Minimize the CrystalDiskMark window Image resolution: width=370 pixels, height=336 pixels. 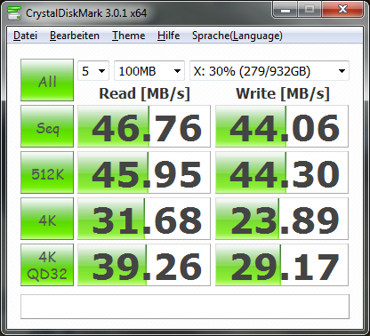[286, 10]
